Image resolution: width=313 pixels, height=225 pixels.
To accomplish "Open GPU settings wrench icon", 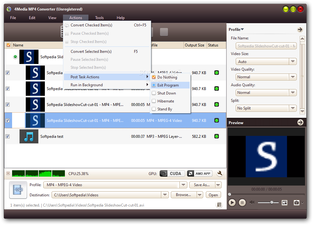I will pyautogui.click(x=220, y=173).
